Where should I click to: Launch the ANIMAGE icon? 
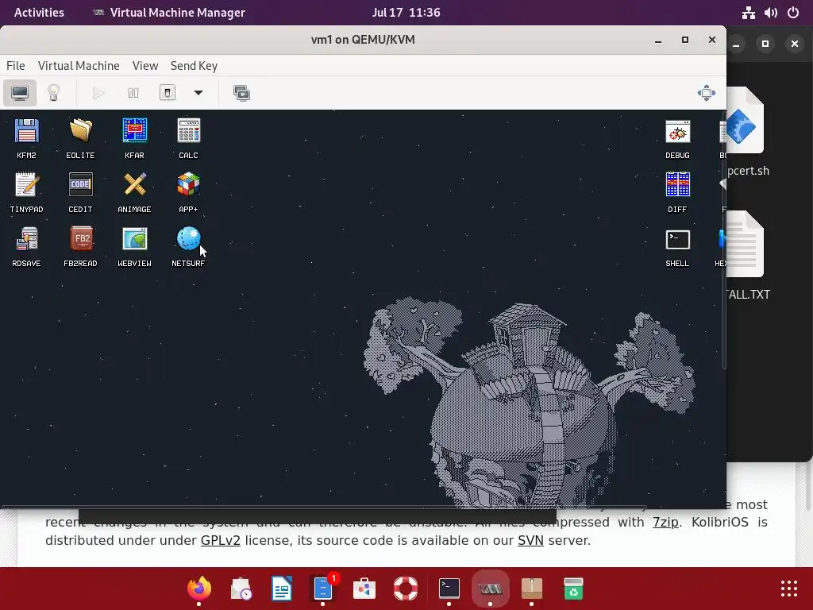(134, 192)
